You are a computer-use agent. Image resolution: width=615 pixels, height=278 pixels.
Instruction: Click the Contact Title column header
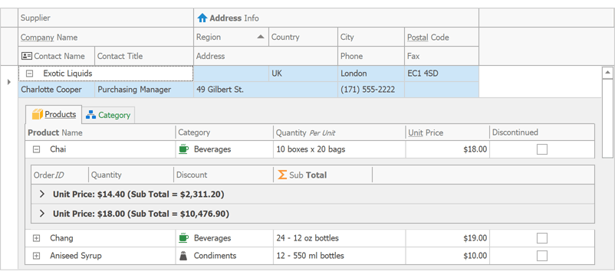(x=144, y=56)
